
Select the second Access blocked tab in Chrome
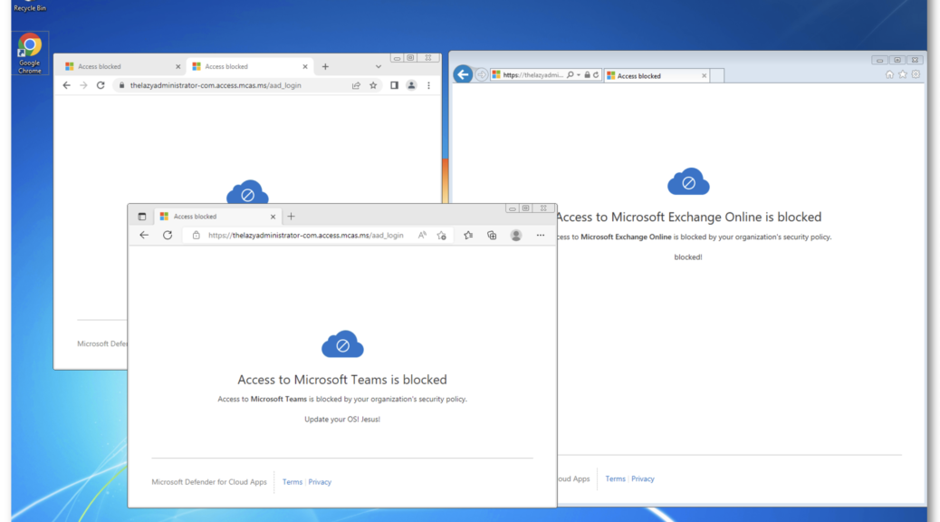(x=249, y=66)
